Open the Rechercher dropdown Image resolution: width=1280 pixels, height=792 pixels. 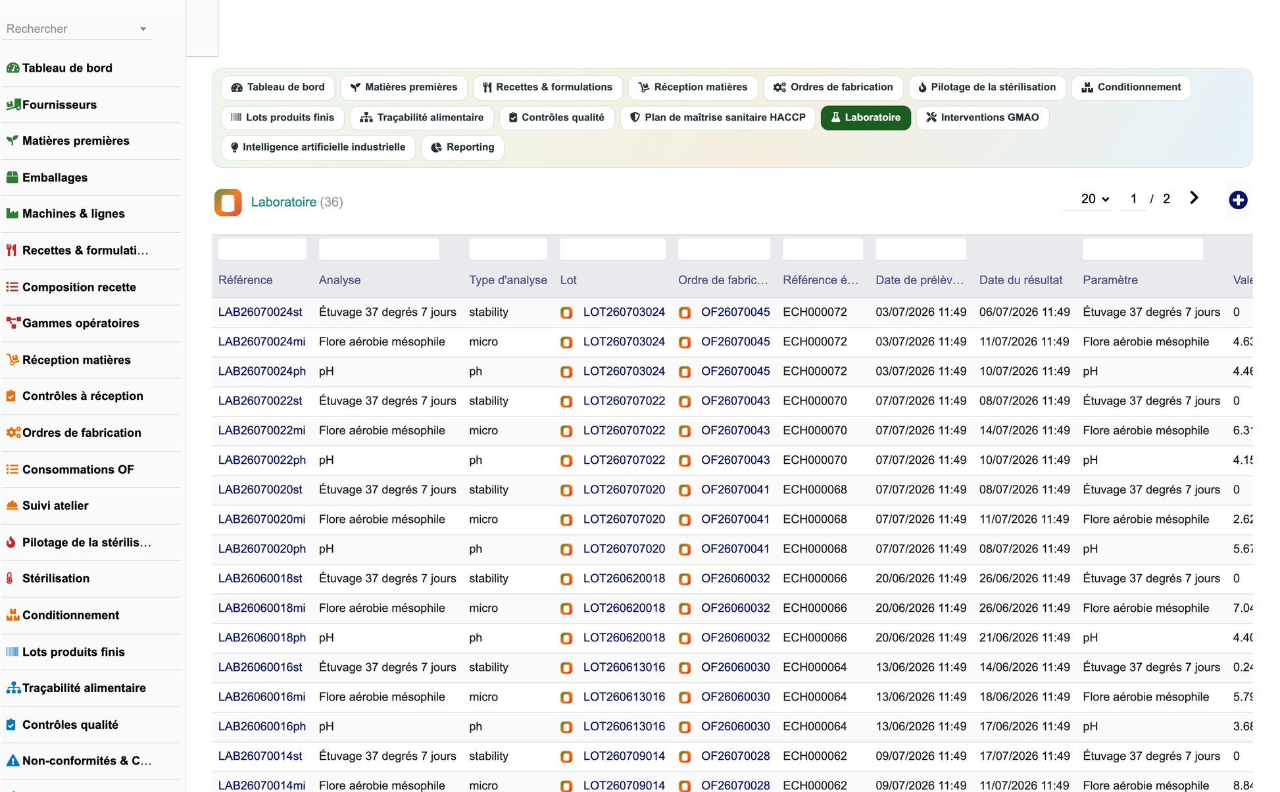(76, 29)
